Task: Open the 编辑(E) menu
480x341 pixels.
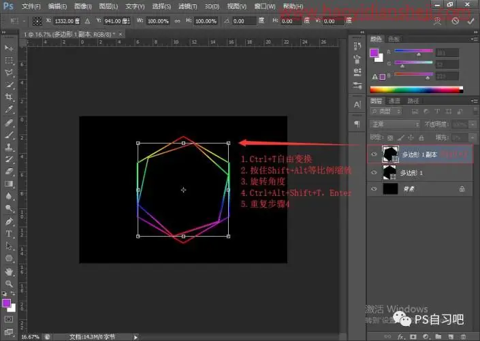Action: click(x=57, y=6)
